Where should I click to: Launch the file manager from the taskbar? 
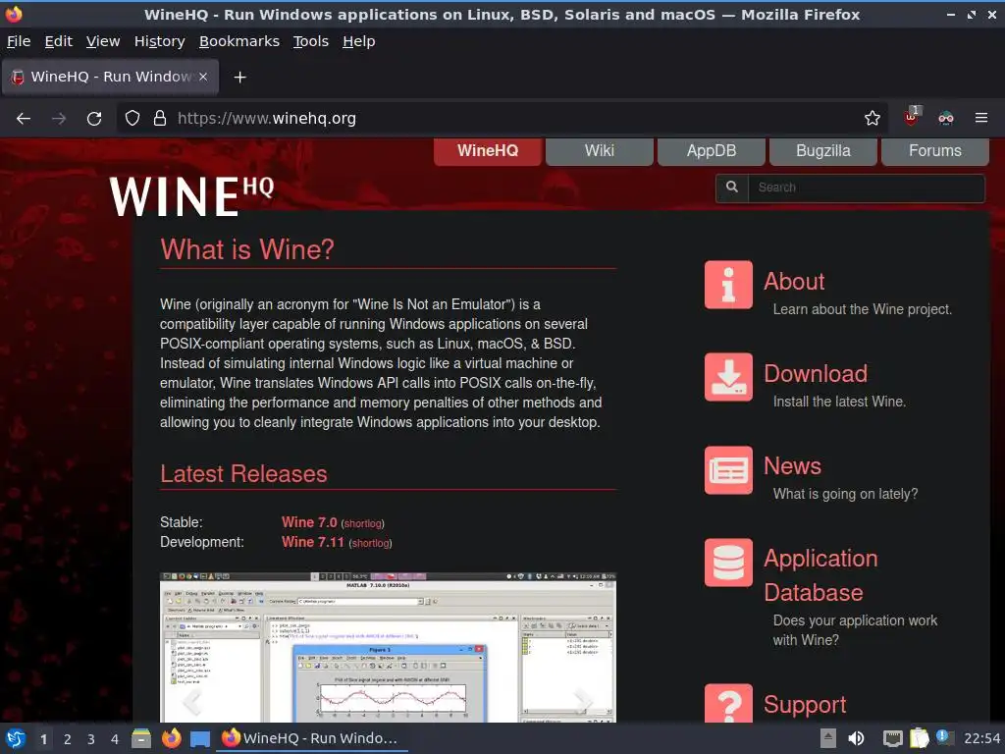click(141, 738)
